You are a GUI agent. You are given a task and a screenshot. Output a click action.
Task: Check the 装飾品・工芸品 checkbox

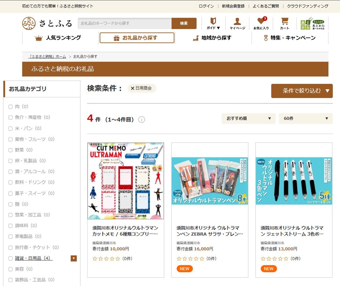click(10, 280)
